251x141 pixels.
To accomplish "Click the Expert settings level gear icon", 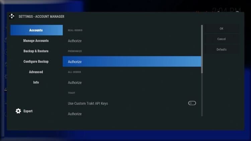I will click(18, 111).
